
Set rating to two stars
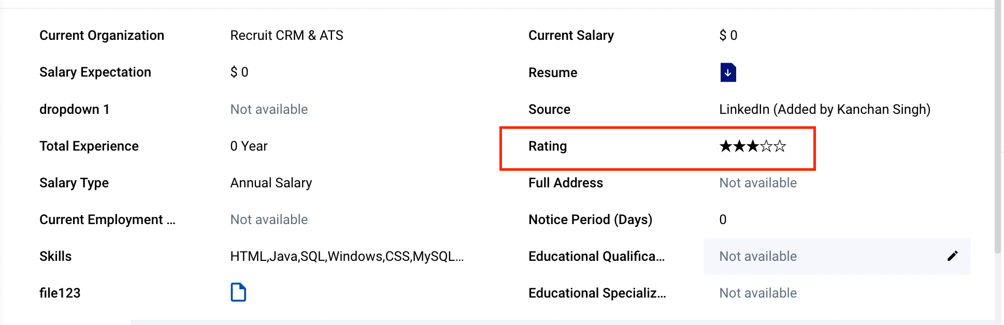pos(739,146)
